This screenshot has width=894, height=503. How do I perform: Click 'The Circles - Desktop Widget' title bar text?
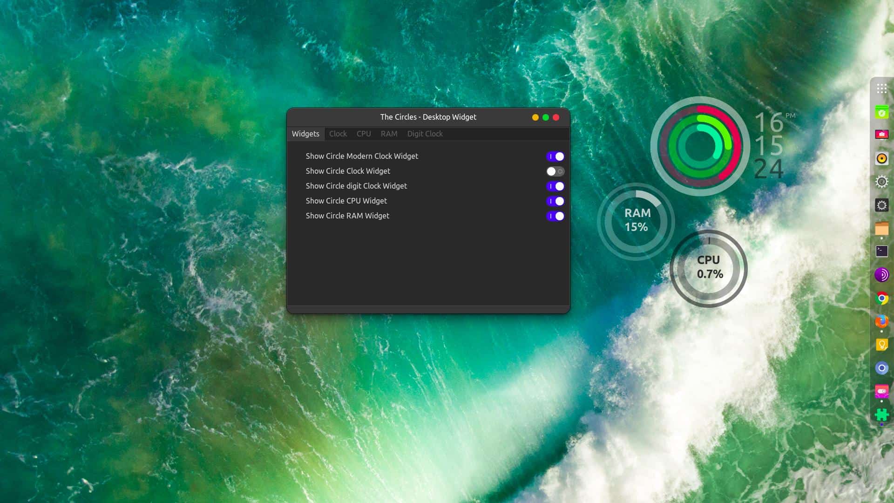point(428,117)
